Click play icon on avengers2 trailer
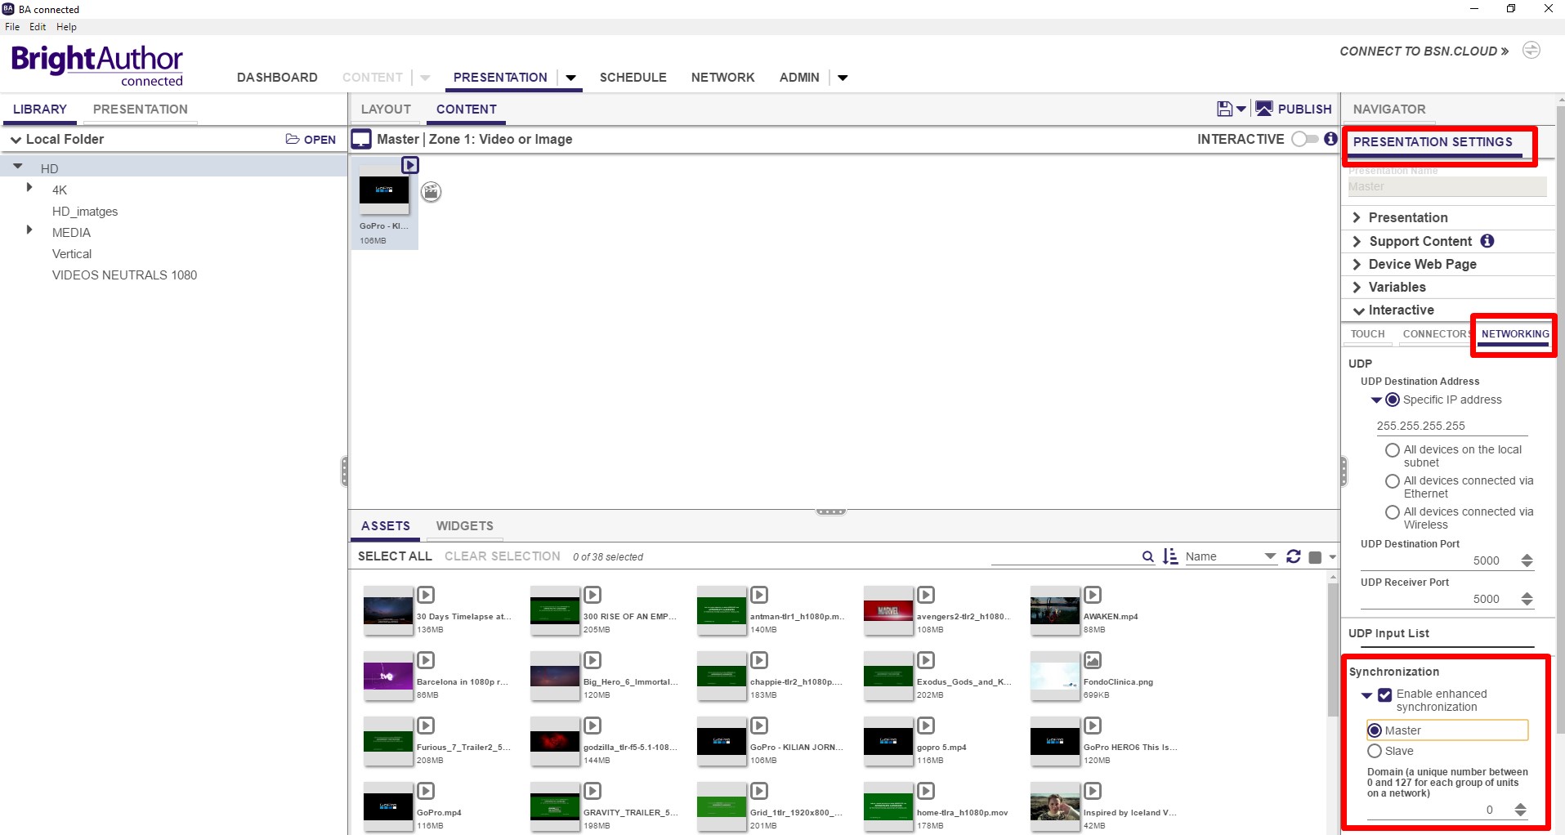Viewport: 1565px width, 835px height. click(x=926, y=595)
